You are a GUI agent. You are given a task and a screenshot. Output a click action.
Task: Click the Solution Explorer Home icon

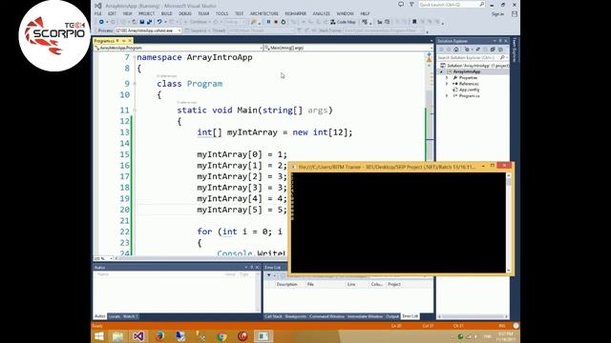pyautogui.click(x=456, y=50)
